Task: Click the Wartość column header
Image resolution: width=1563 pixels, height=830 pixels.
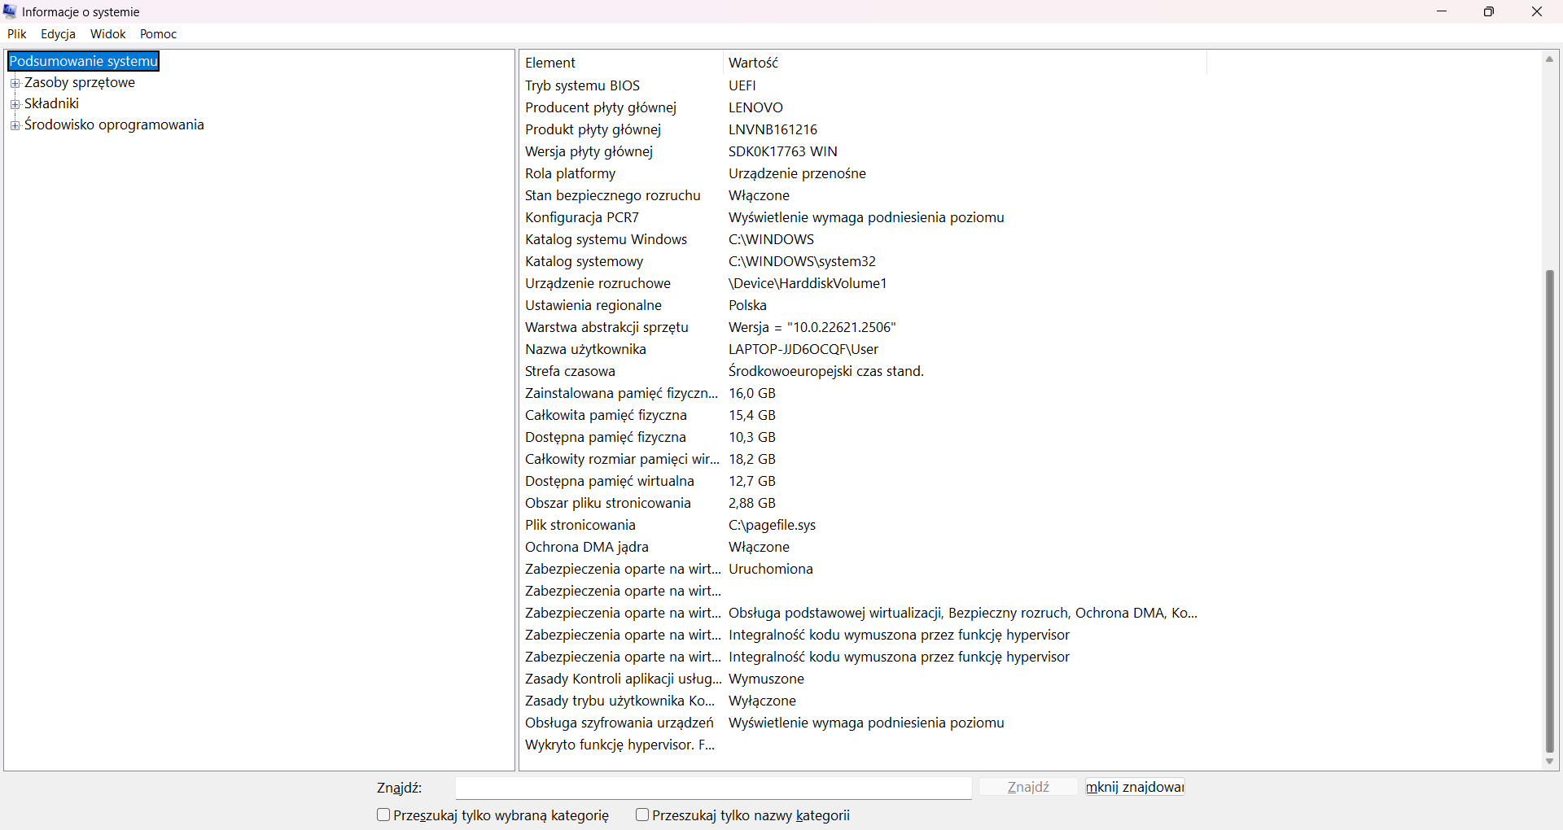Action: click(965, 63)
